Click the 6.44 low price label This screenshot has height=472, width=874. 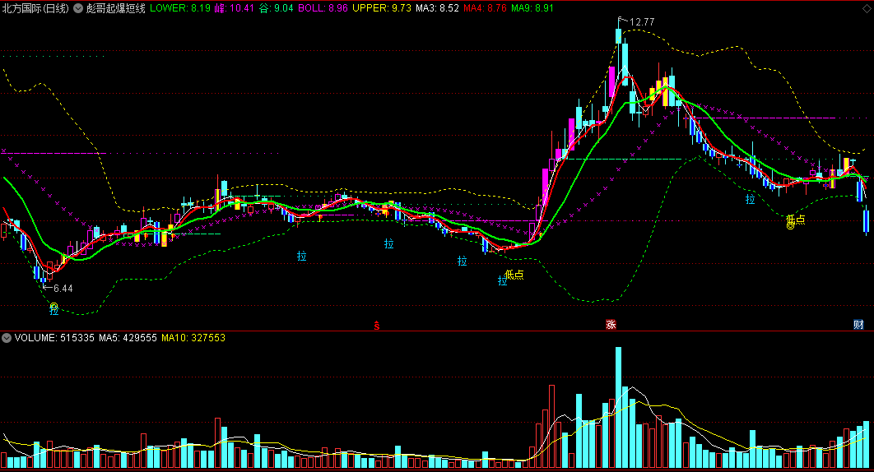[63, 289]
